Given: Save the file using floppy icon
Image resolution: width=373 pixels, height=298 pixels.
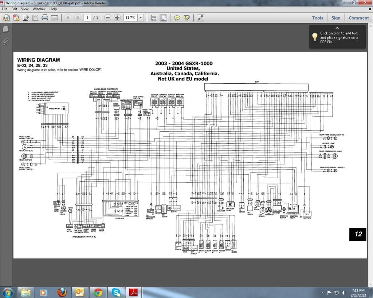Looking at the screenshot, I should pos(35,18).
